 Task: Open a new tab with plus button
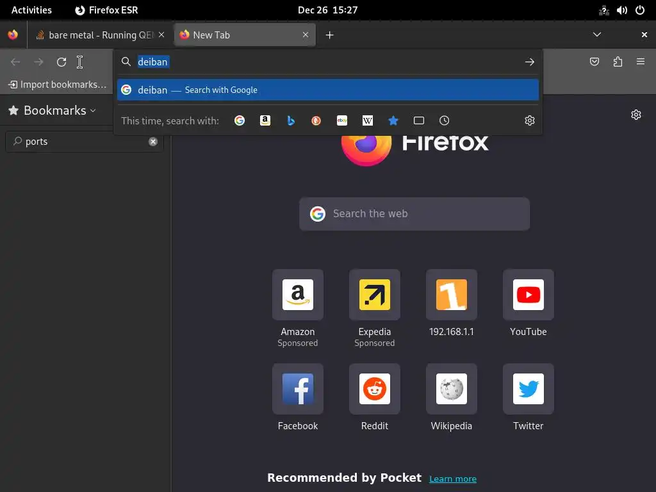click(330, 35)
